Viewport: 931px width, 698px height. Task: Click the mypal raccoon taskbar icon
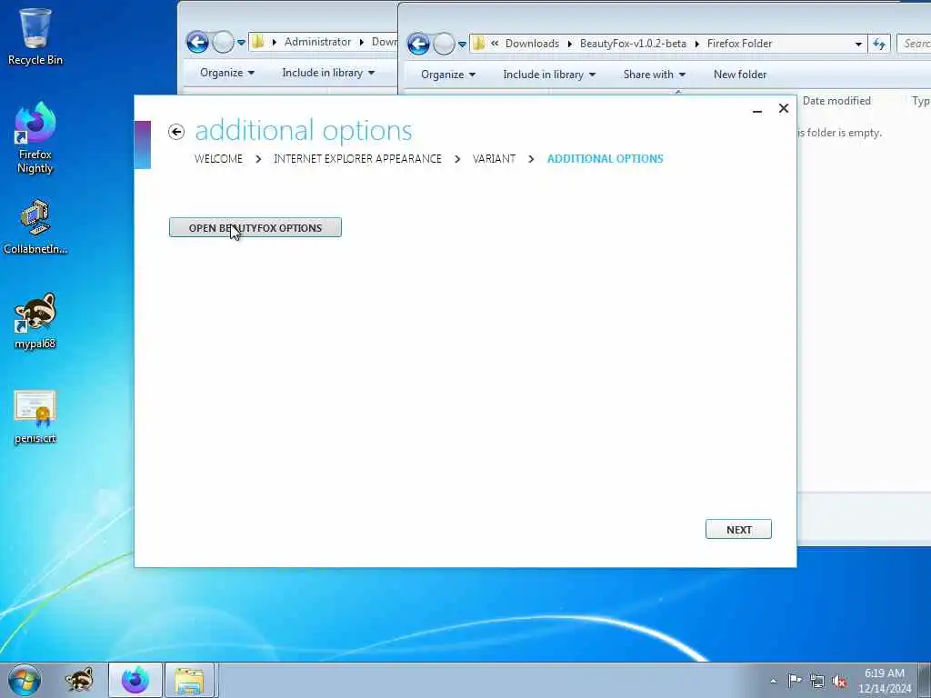coord(79,680)
